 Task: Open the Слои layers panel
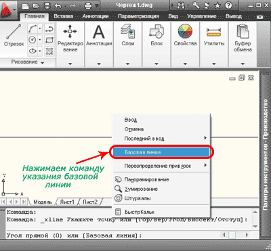[x=128, y=35]
